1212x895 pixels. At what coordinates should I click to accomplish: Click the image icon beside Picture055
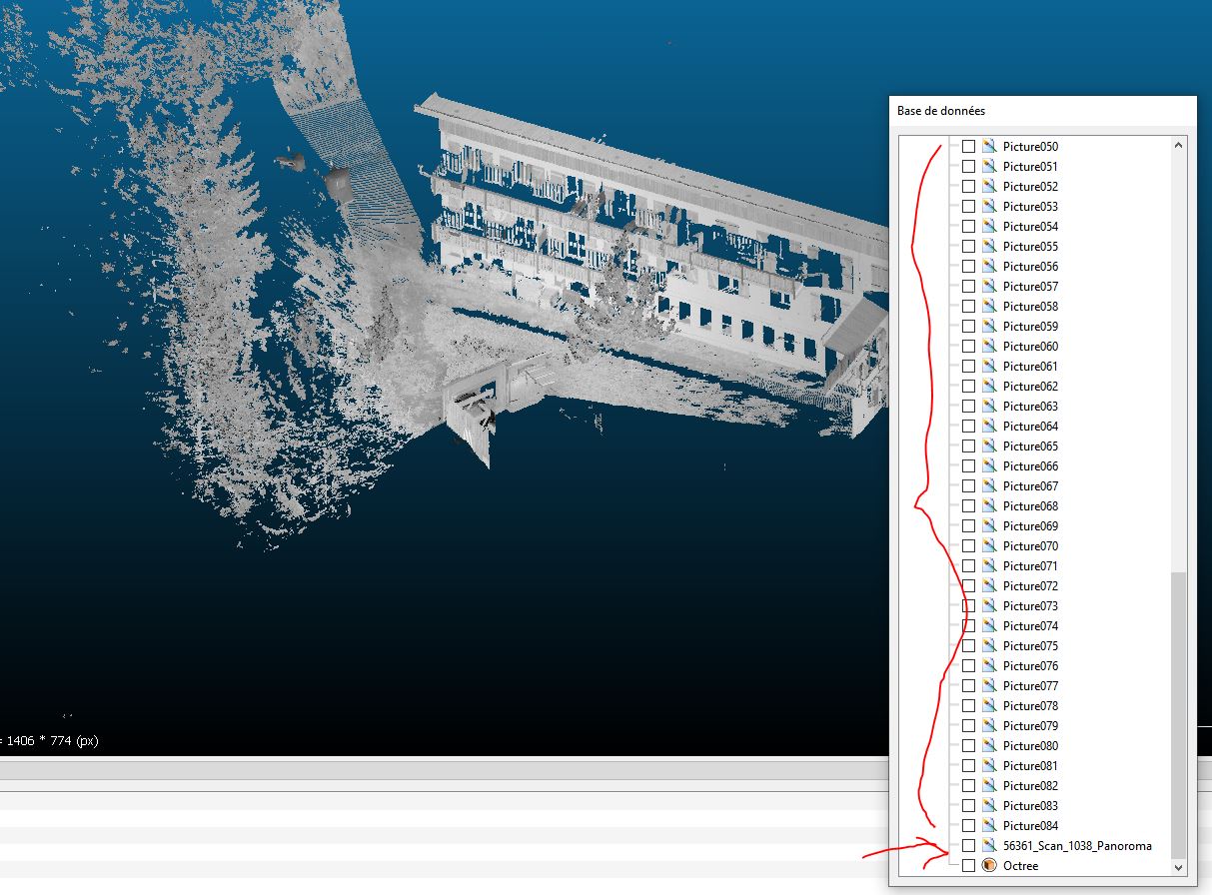point(989,247)
